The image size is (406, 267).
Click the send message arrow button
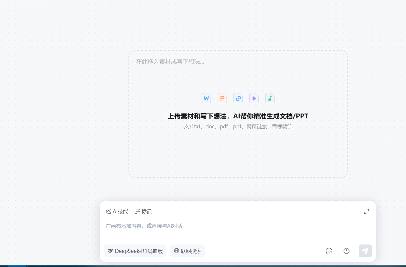(x=365, y=251)
